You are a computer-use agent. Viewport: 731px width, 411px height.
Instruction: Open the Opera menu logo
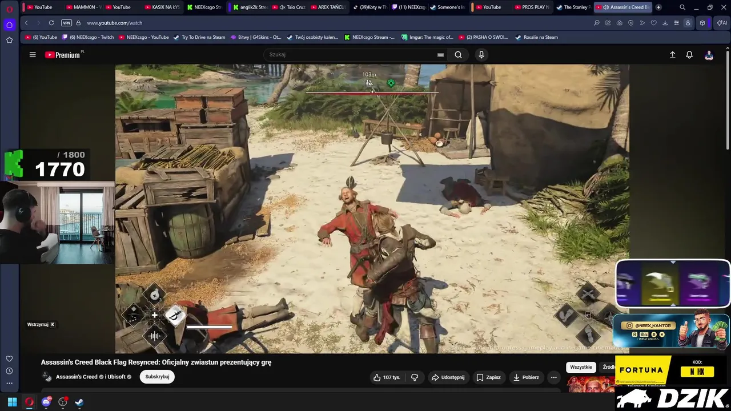click(10, 9)
